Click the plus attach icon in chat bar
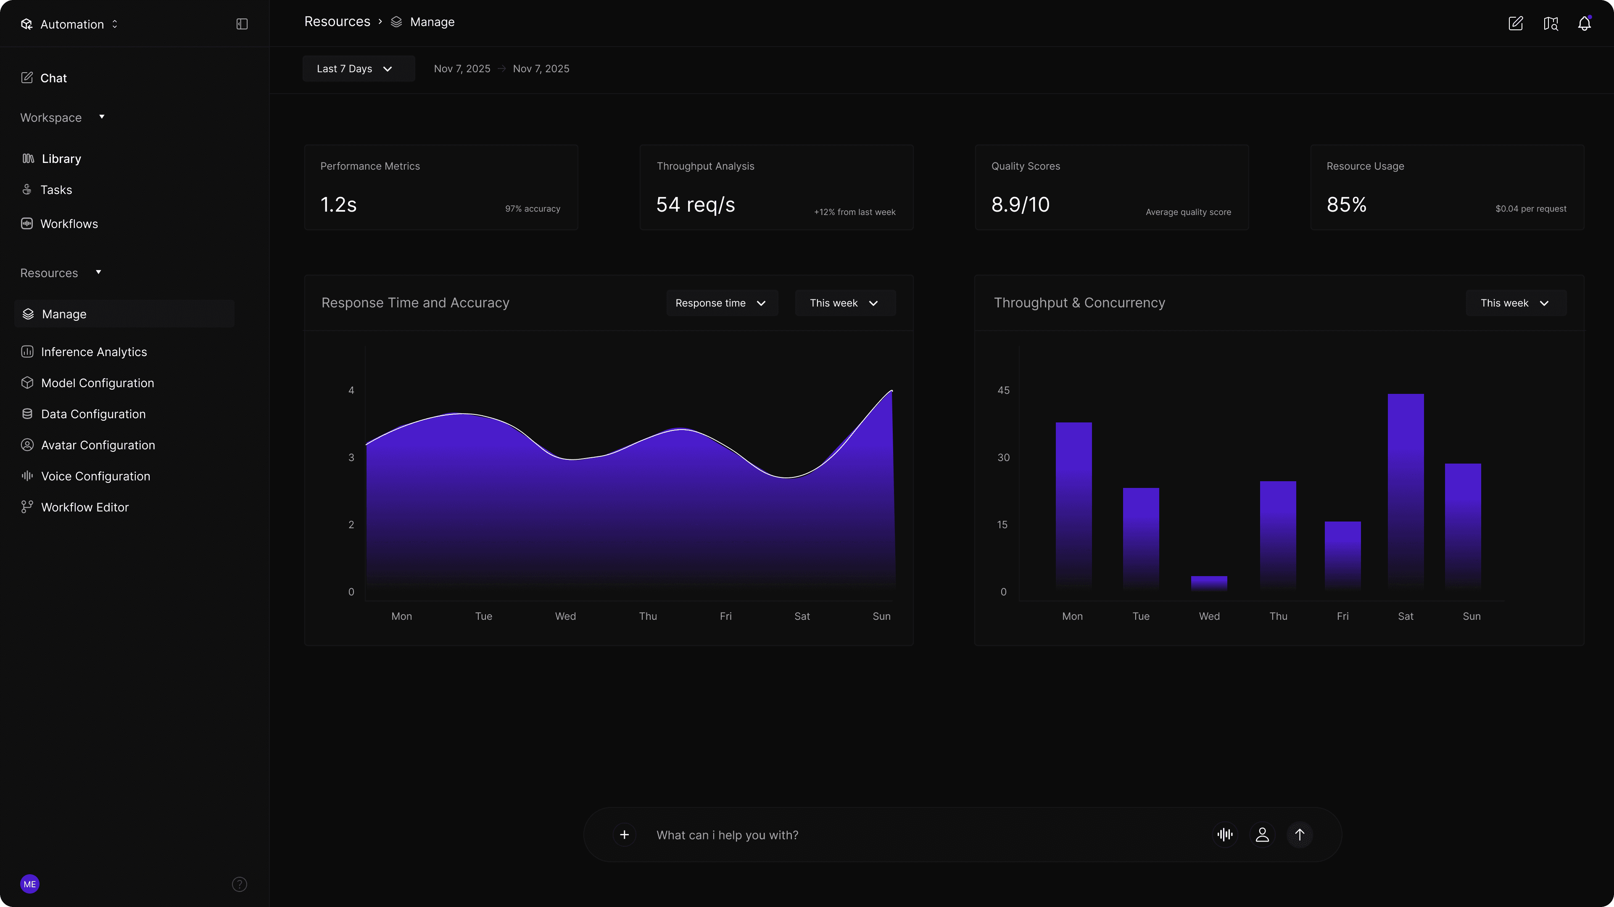The image size is (1614, 907). point(624,834)
